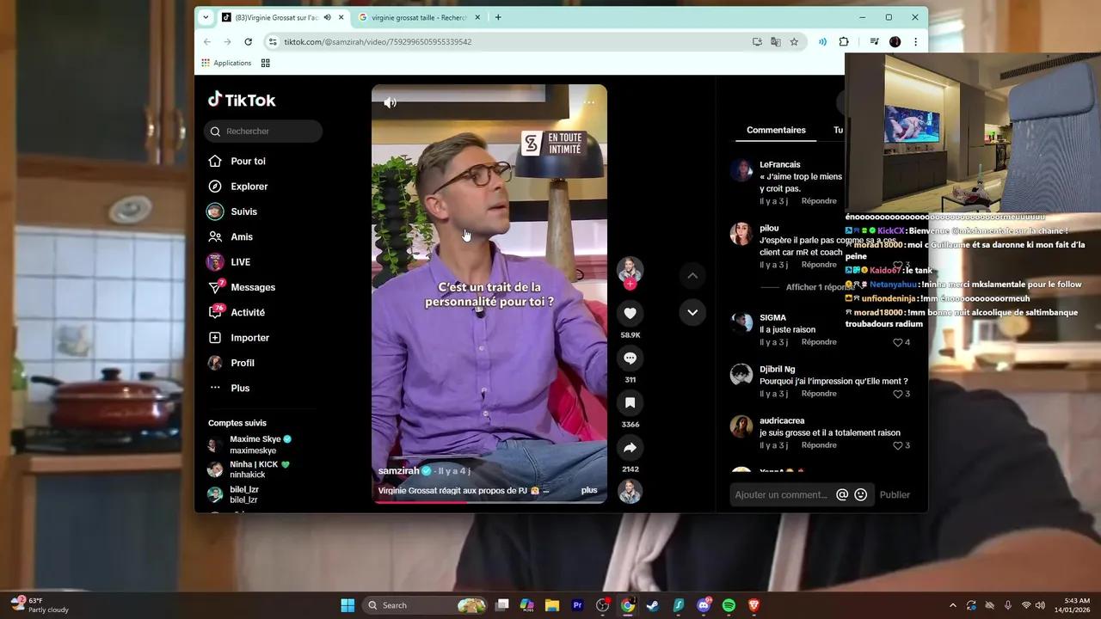Click in the Ajouter un commentaire field
Screen dimensions: 1101x619
point(781,494)
